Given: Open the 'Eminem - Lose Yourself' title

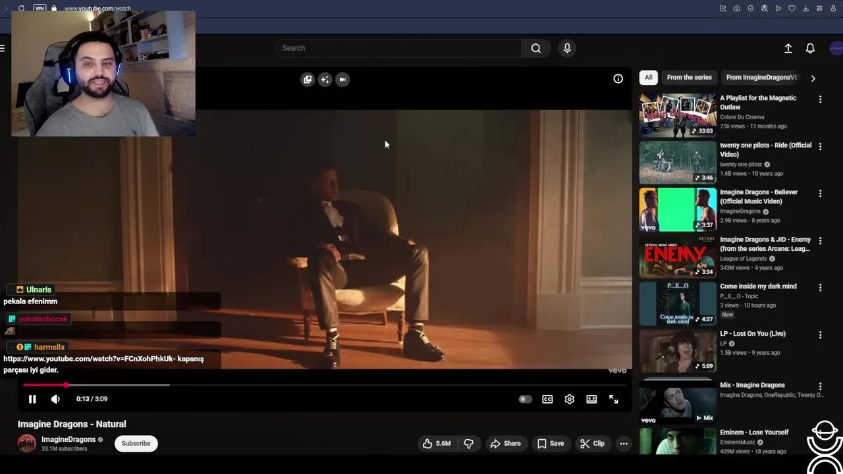Looking at the screenshot, I should point(754,433).
